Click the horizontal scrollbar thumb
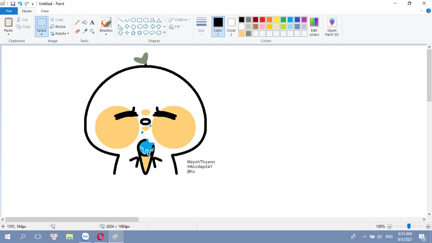This screenshot has width=432, height=243. [72, 219]
